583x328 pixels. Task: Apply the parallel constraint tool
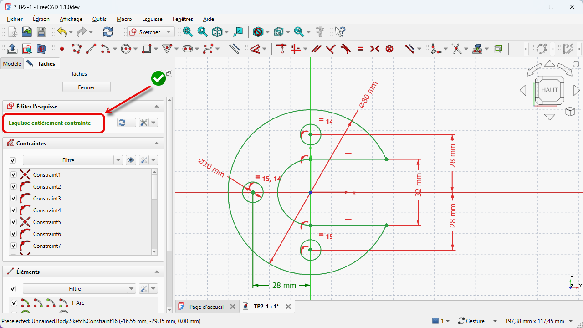click(x=317, y=49)
